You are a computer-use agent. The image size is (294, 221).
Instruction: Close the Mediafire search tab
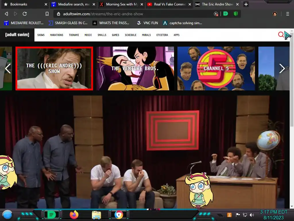pyautogui.click(x=94, y=4)
